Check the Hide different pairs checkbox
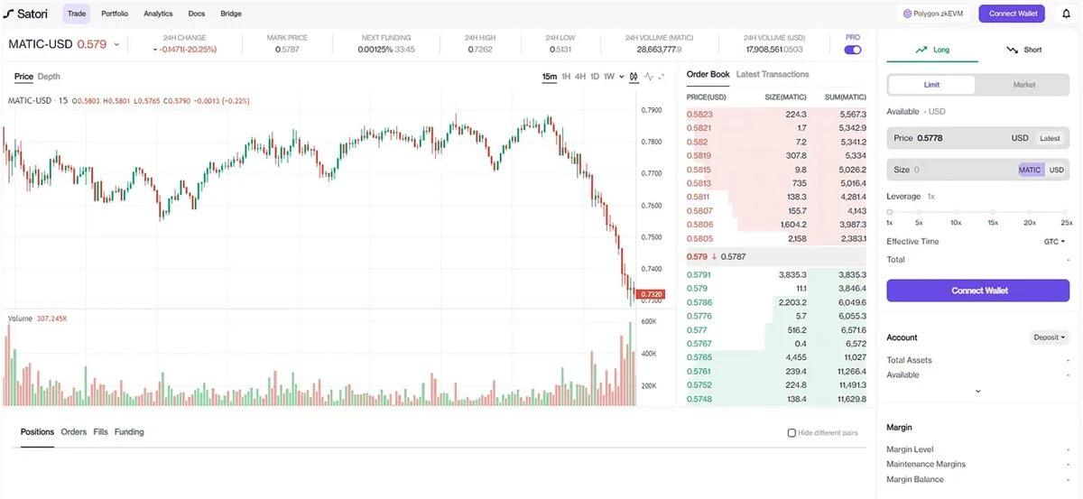Image resolution: width=1083 pixels, height=499 pixels. coord(791,433)
